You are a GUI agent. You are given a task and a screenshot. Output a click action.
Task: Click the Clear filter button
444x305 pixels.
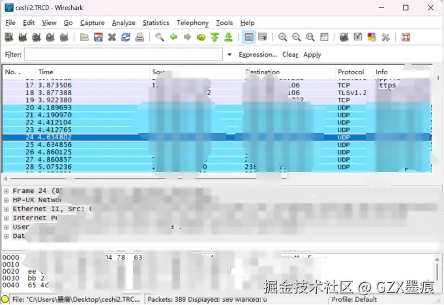290,55
